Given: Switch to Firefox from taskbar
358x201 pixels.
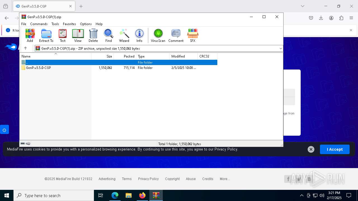Looking at the screenshot, I should (142, 195).
